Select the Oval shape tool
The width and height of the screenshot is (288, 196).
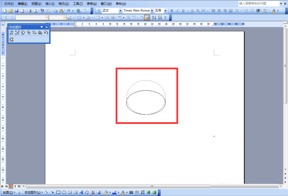[x=64, y=192]
